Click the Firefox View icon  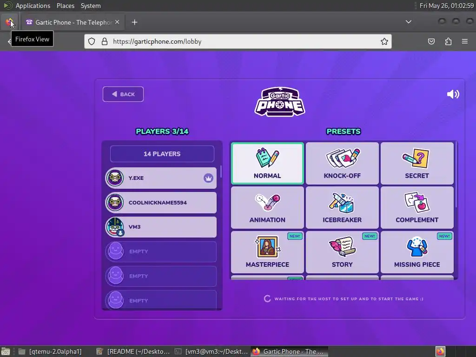(10, 22)
